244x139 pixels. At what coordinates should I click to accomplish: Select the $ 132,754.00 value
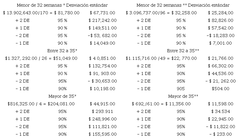(102, 66)
